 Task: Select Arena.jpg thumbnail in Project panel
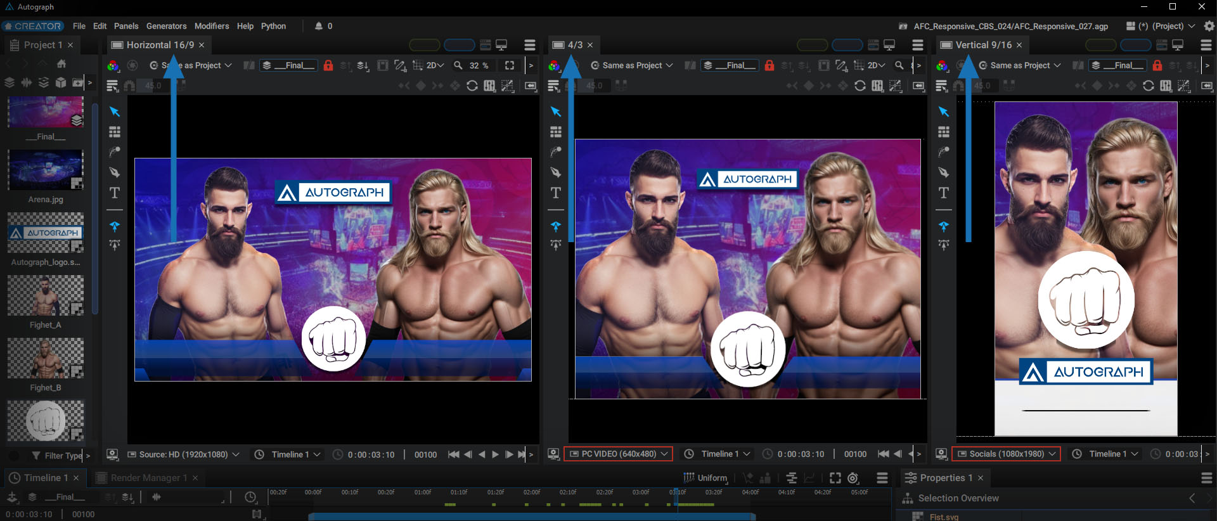click(x=46, y=170)
